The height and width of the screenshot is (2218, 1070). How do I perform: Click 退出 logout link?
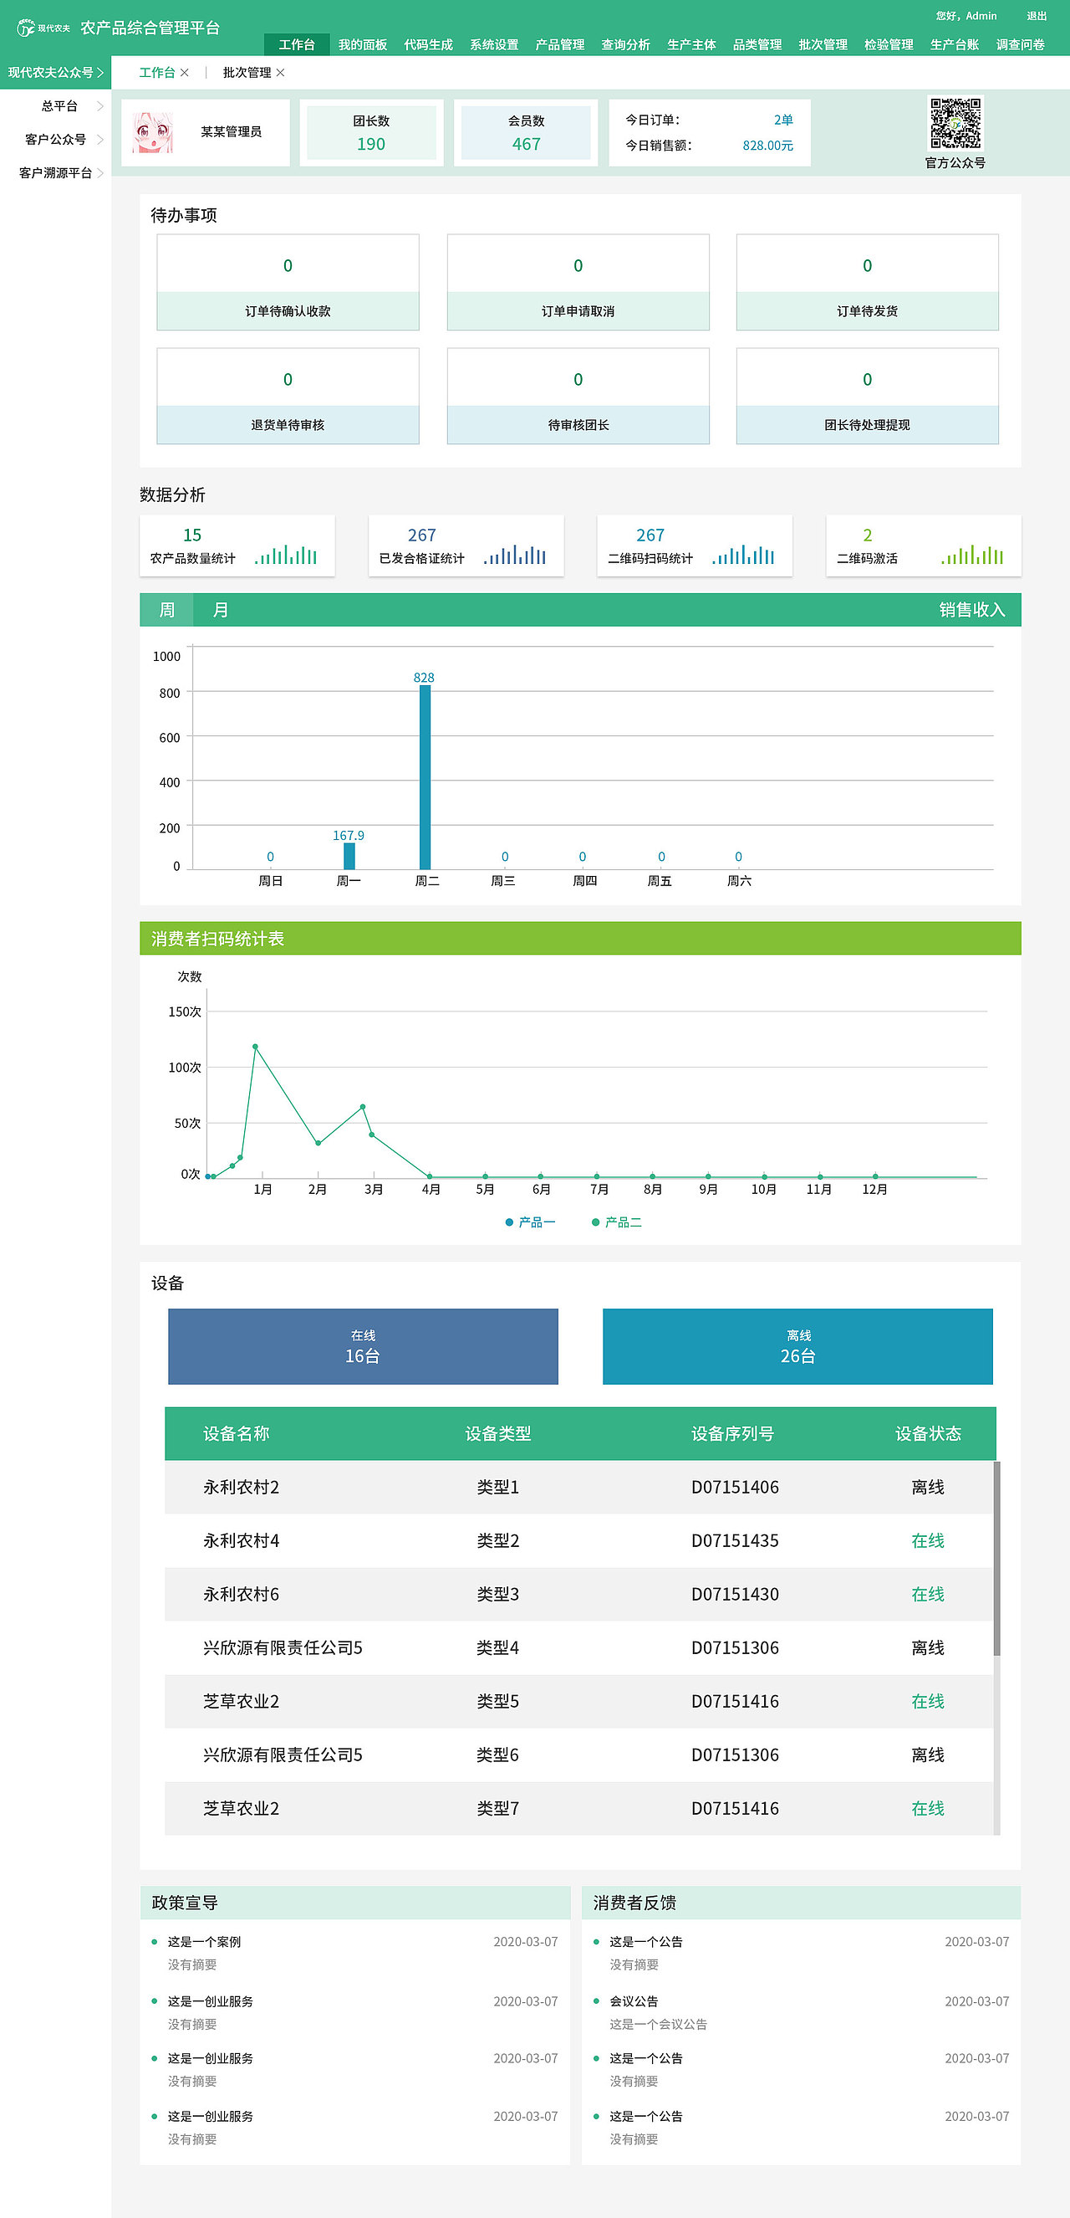(x=1037, y=17)
